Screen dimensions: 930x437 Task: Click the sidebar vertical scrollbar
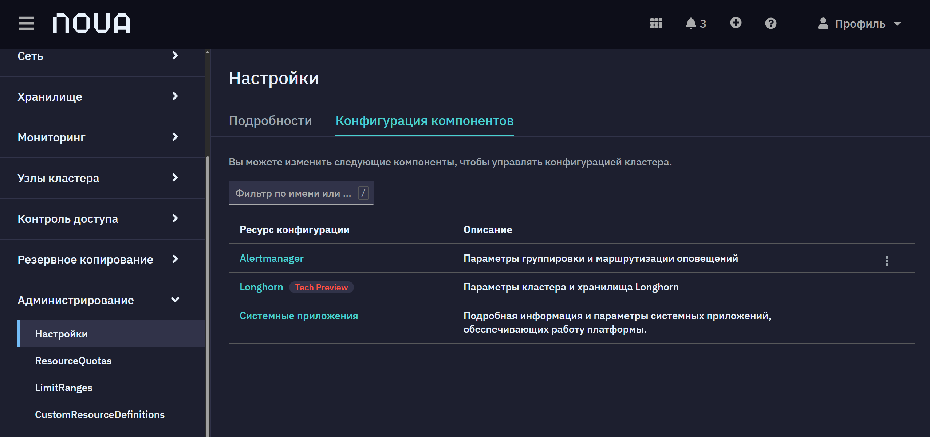[x=208, y=296]
